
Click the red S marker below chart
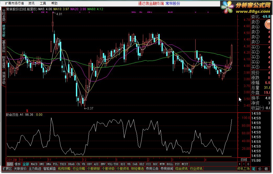click(27, 111)
